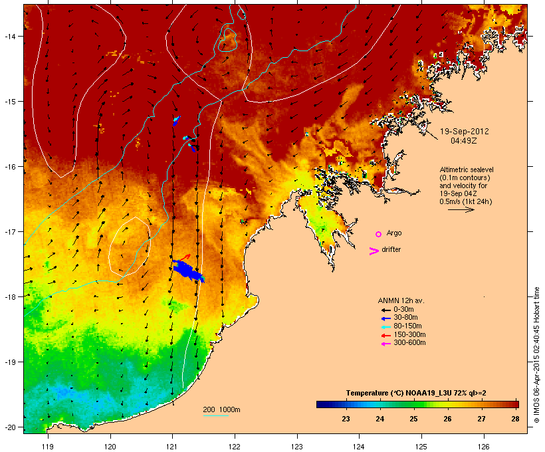Click the 'Altimetric sealevel' caption text

point(467,169)
